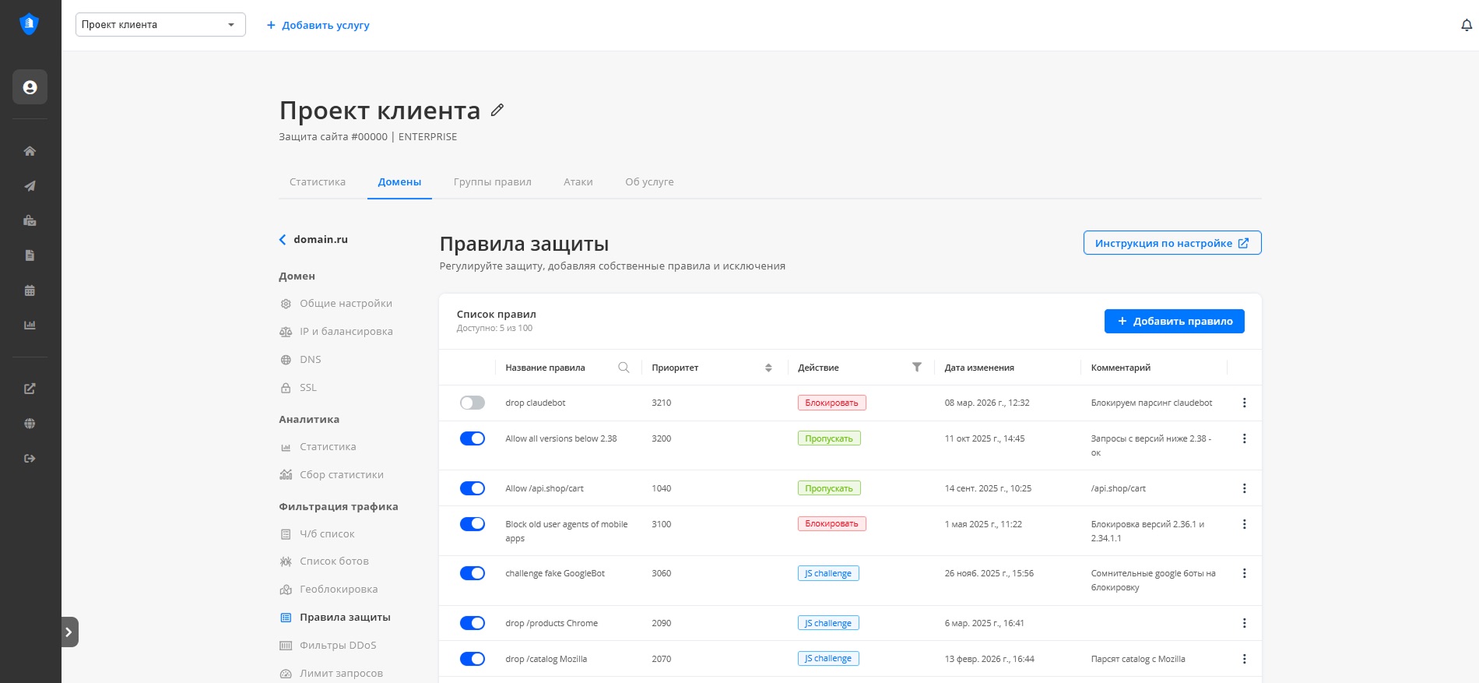Click JS challenge tag on fake GoogleBot row
1479x683 pixels.
tap(828, 573)
